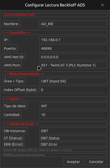Open the AMS Port dropdown
The height and width of the screenshot is (168, 110).
tap(73, 65)
